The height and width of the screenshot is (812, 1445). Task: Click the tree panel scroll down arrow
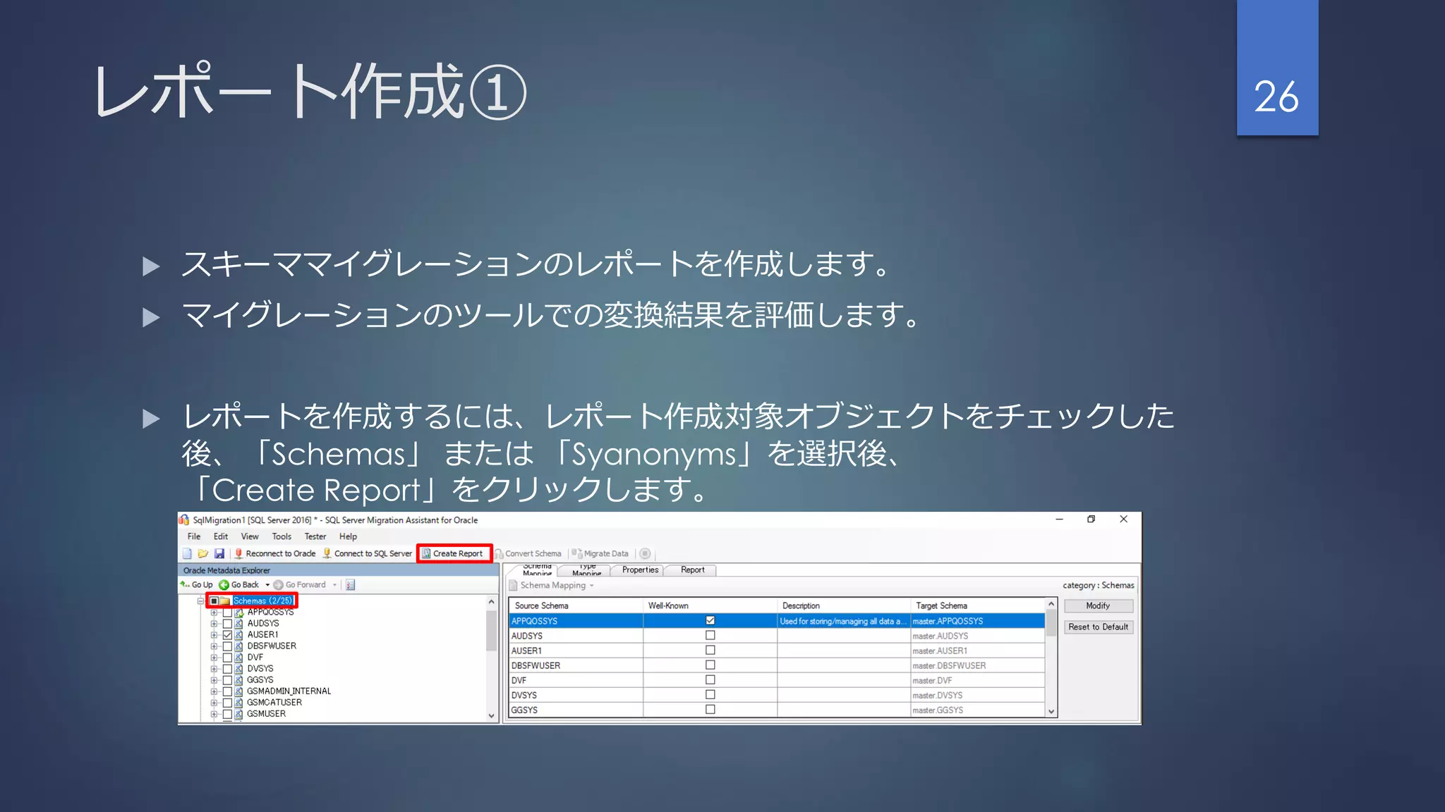tap(491, 715)
